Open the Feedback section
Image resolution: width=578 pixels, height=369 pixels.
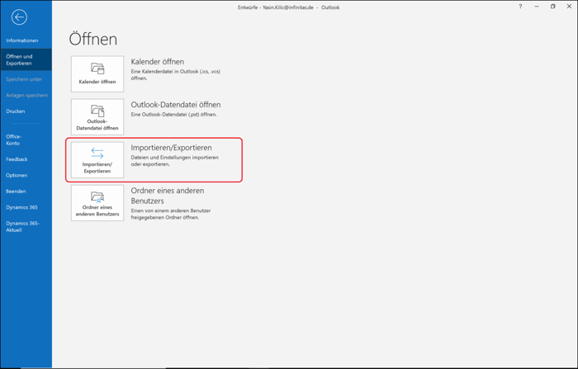17,159
